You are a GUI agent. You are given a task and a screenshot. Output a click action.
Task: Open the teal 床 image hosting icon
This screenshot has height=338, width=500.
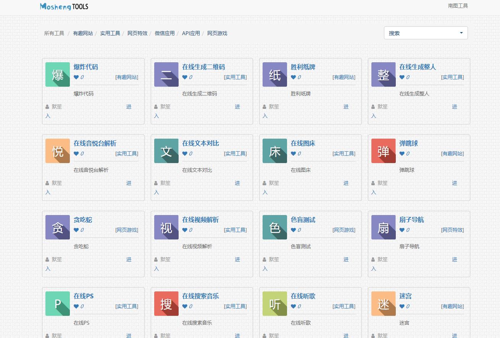coord(275,151)
